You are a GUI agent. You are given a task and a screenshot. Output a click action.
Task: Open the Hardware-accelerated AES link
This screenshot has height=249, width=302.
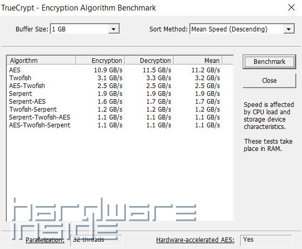pos(195,240)
